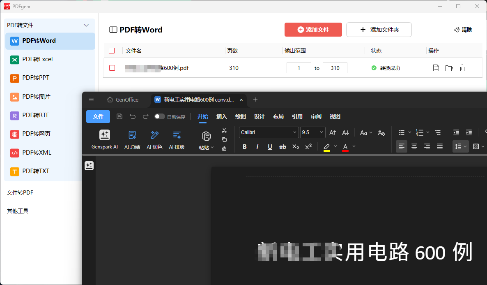Switch to the 审阅 ribbon tab
Viewport: 487px width, 285px height.
[x=316, y=116]
